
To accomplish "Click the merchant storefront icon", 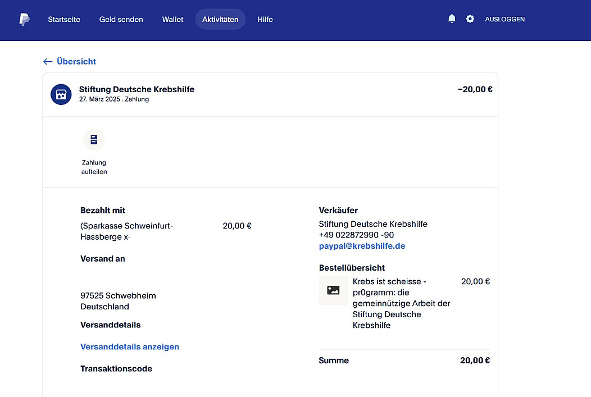I will pos(61,94).
